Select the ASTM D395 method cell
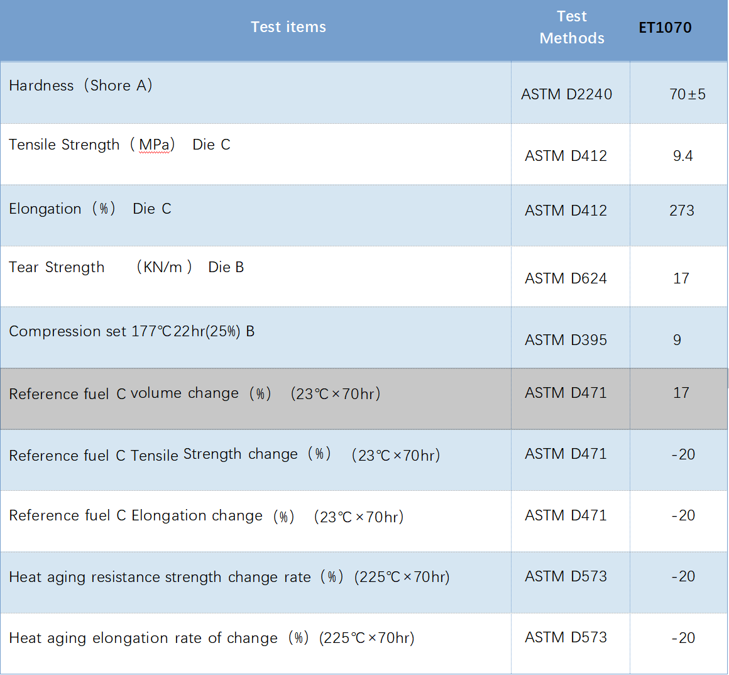The image size is (729, 675). pos(566,340)
